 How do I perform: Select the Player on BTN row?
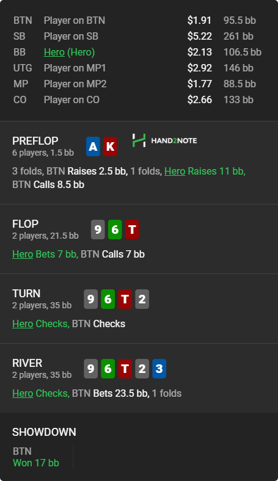click(x=139, y=20)
